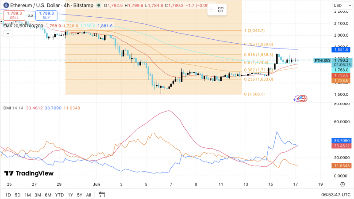This screenshot has height=199, width=354.
Task: Open the layout grid add icon
Action: (x=220, y=10)
